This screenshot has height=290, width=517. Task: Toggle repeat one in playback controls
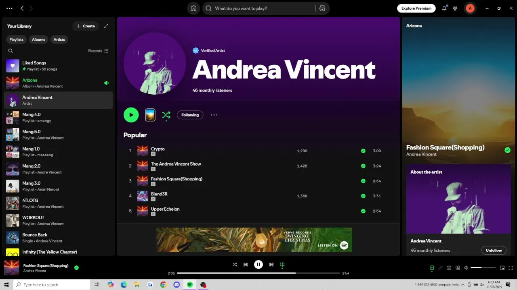[x=282, y=265]
